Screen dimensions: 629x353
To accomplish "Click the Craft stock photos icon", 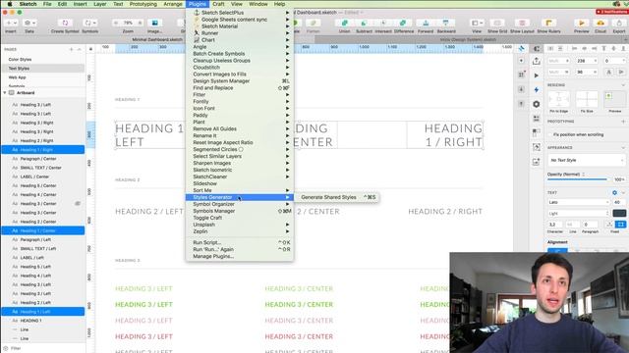I will pyautogui.click(x=537, y=162).
